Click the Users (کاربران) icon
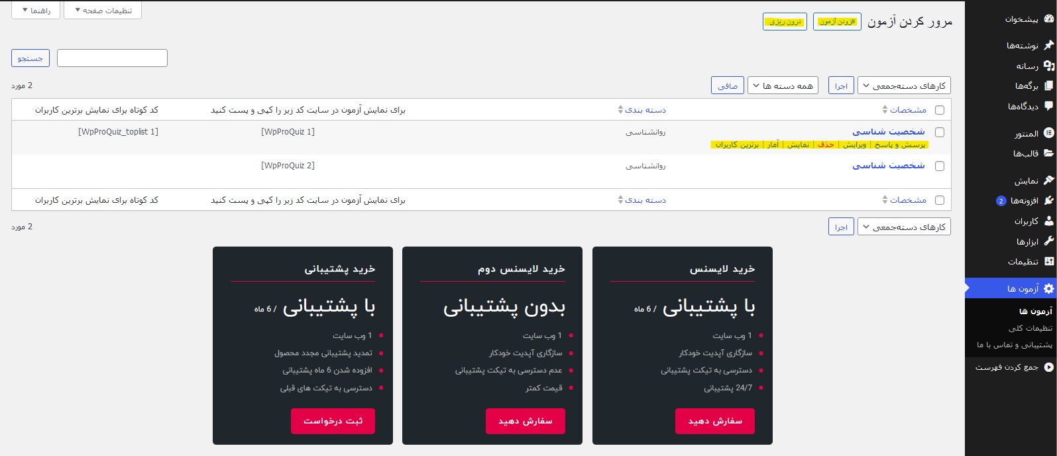This screenshot has height=456, width=1057. pos(1048,221)
